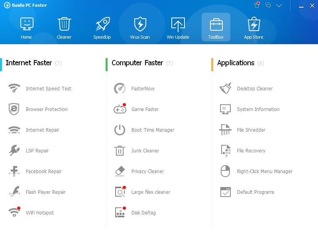Image resolution: width=318 pixels, height=238 pixels.
Task: Open Default Programs text link
Action: pos(255,192)
